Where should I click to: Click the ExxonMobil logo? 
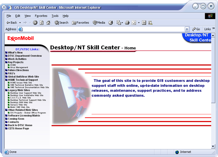point(21,38)
